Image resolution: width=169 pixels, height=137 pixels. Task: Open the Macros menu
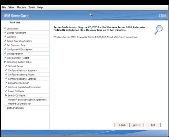21,7
